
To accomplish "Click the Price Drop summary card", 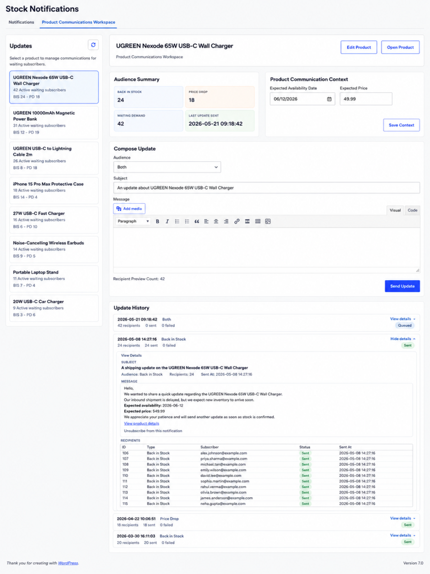I will (x=220, y=97).
